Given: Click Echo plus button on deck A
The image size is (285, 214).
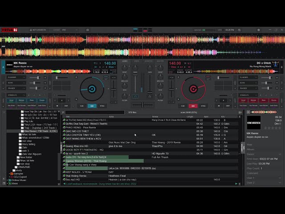Looking at the screenshot, I should coord(45,83).
